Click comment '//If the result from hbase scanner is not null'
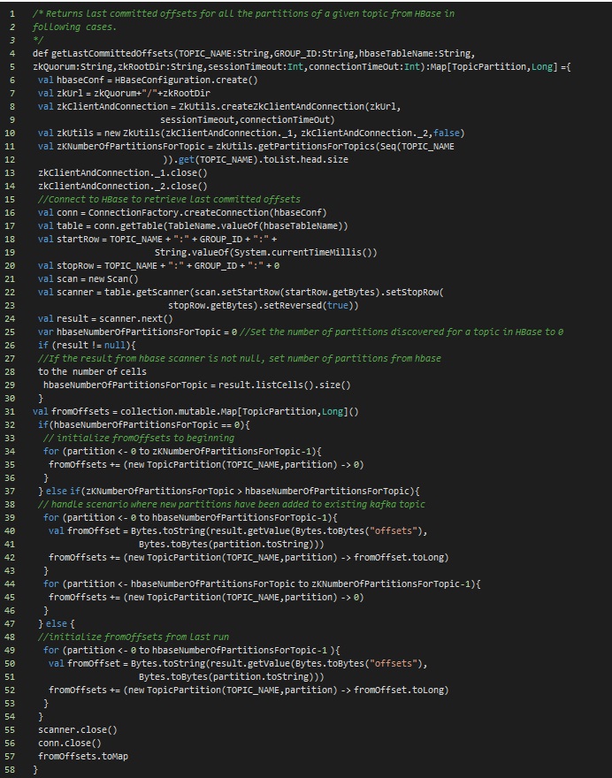612x778 pixels. click(x=149, y=358)
